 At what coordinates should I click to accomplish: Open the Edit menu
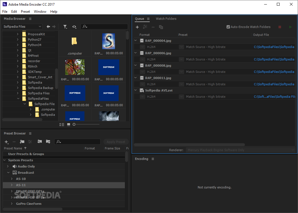pyautogui.click(x=14, y=12)
